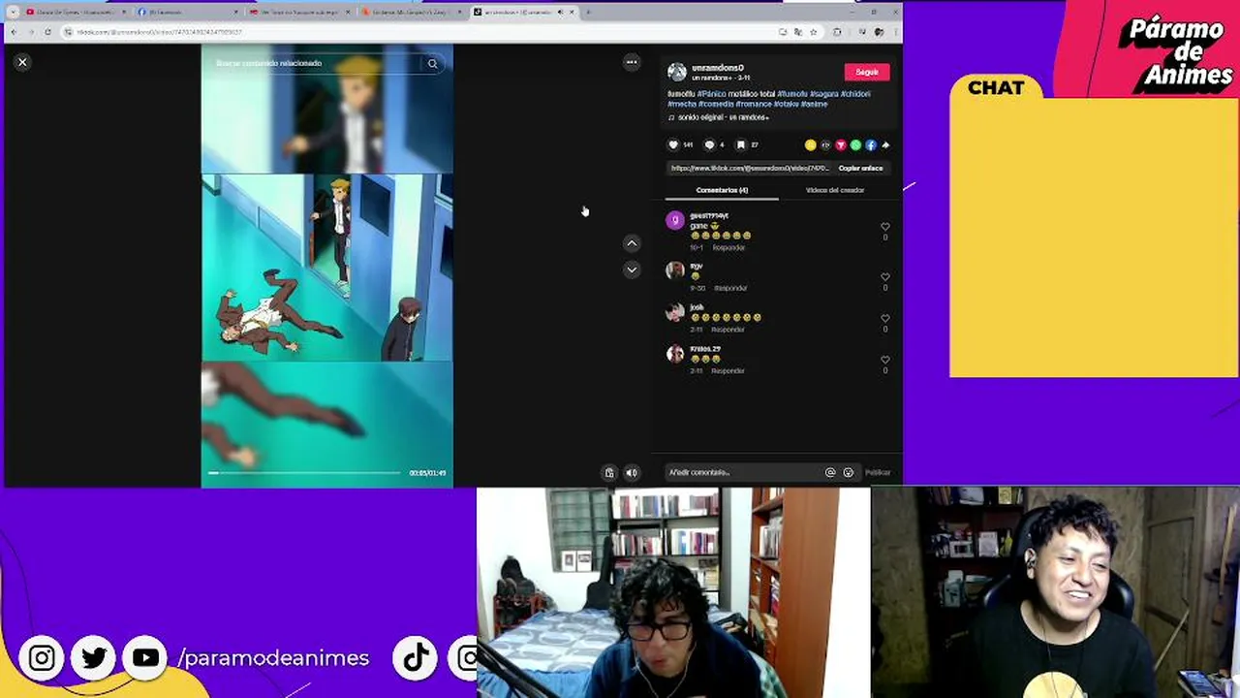
Task: Open sonido original music link
Action: [723, 117]
